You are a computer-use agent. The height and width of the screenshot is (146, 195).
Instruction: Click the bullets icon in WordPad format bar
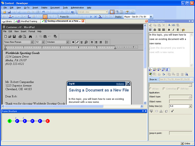(106, 42)
